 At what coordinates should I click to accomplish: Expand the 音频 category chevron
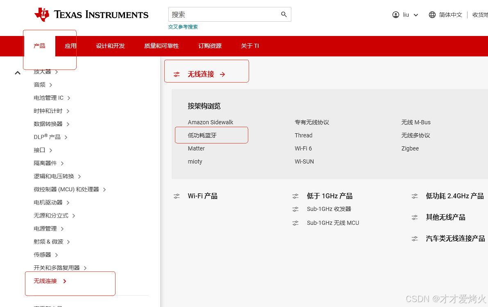tap(51, 85)
